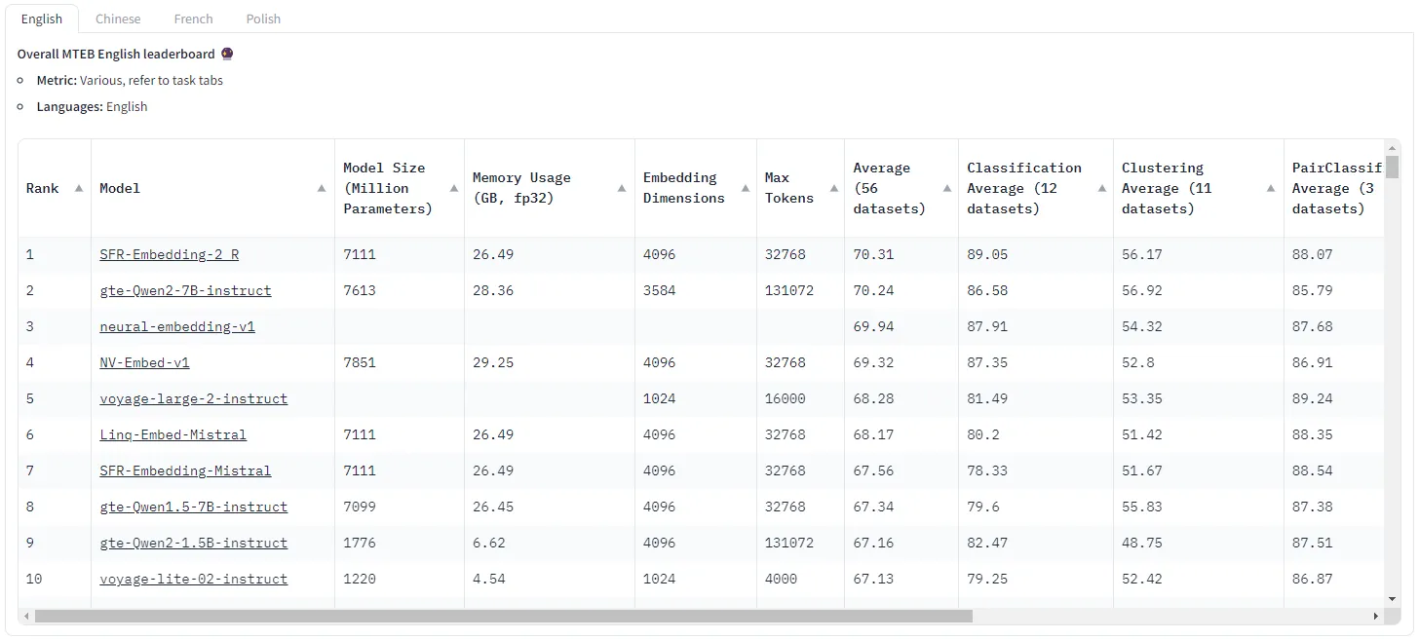Switch to the English tab
Viewport: 1419px width, 639px height.
tap(42, 19)
